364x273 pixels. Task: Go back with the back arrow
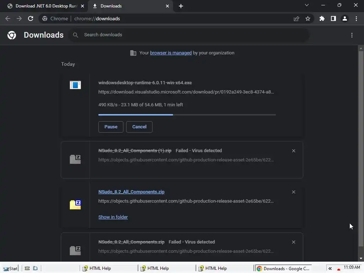[8, 18]
